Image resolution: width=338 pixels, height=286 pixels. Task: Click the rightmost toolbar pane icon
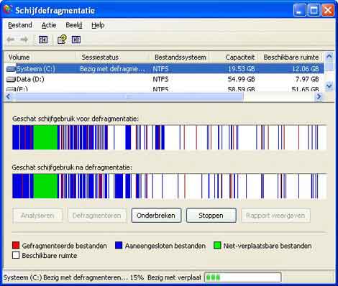click(x=76, y=40)
